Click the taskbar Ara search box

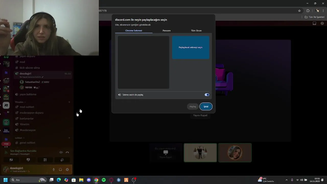pyautogui.click(x=29, y=180)
